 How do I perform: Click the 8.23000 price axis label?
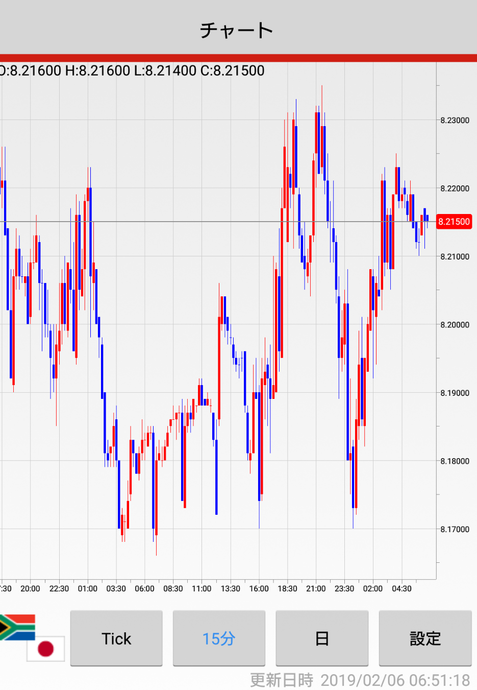tap(455, 121)
